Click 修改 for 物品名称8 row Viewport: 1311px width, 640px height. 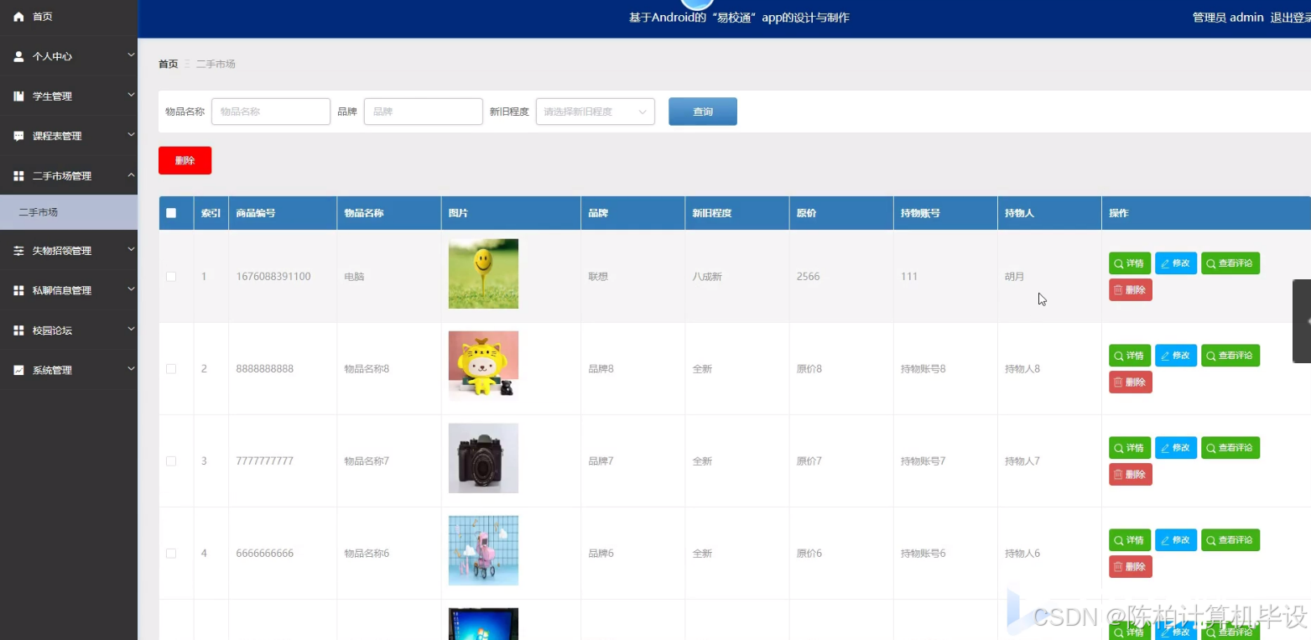click(1175, 356)
